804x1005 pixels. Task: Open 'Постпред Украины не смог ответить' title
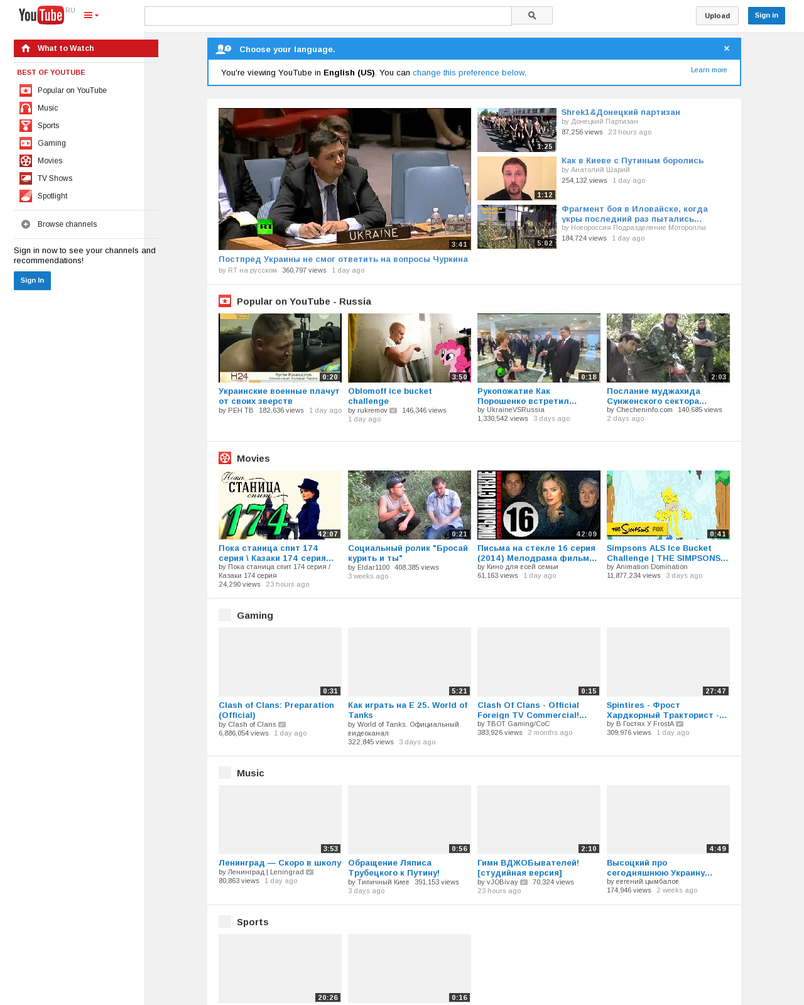click(343, 259)
